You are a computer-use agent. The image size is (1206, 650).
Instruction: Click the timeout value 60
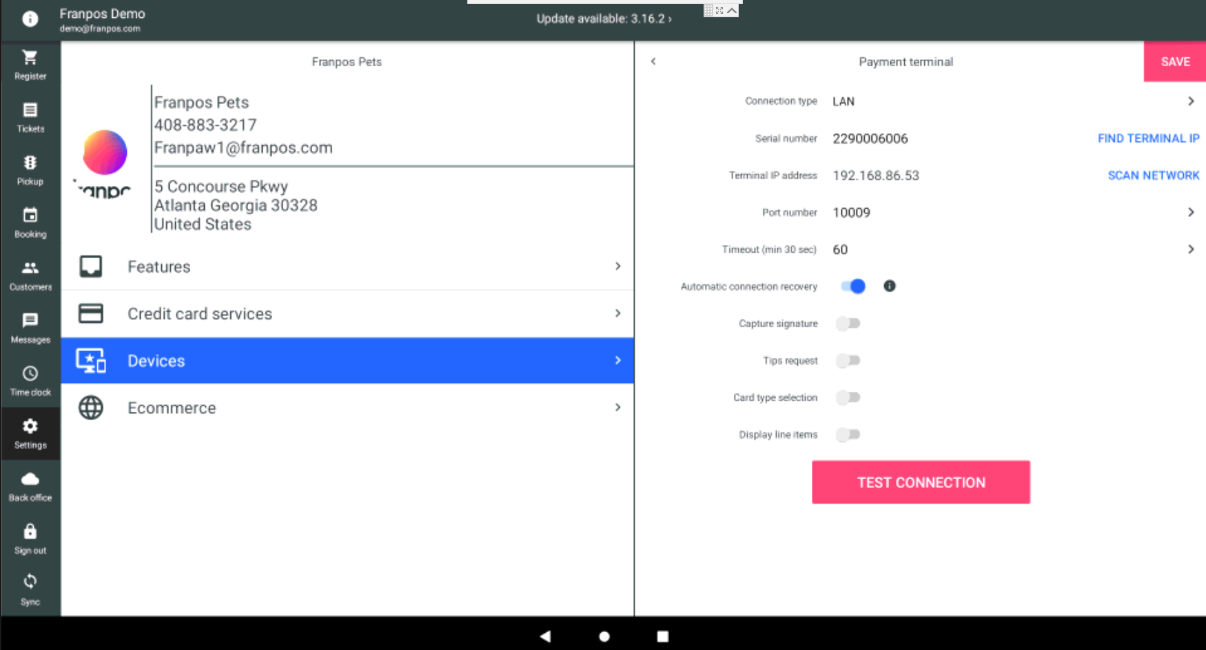point(840,249)
